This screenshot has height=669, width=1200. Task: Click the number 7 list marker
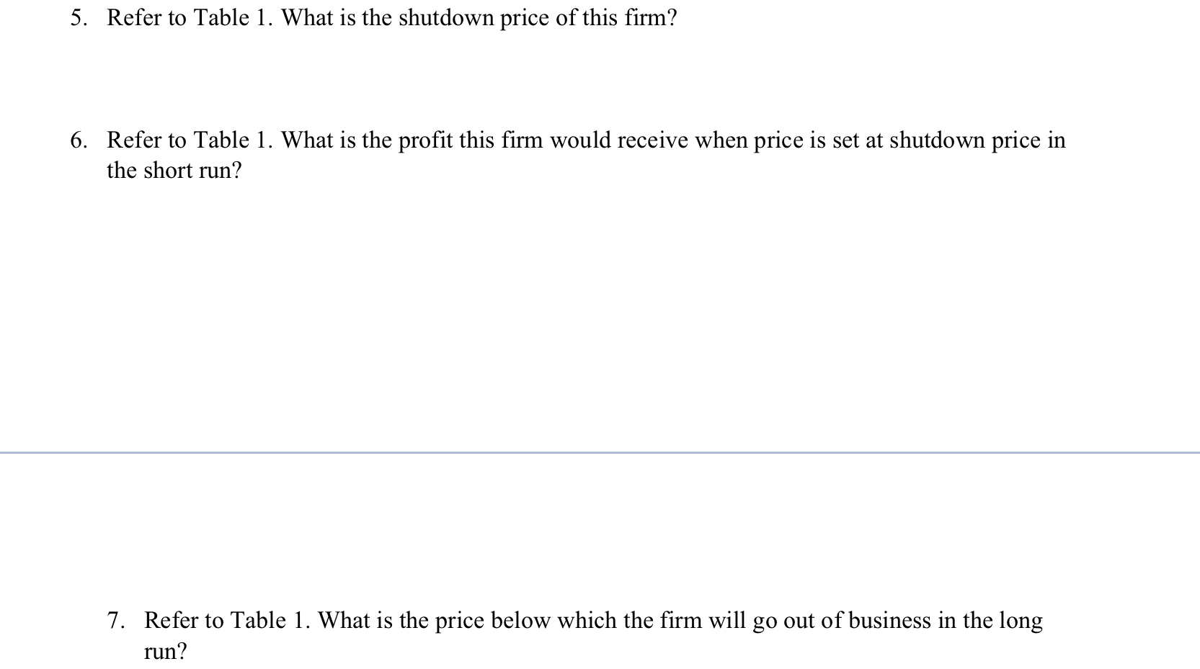point(115,620)
